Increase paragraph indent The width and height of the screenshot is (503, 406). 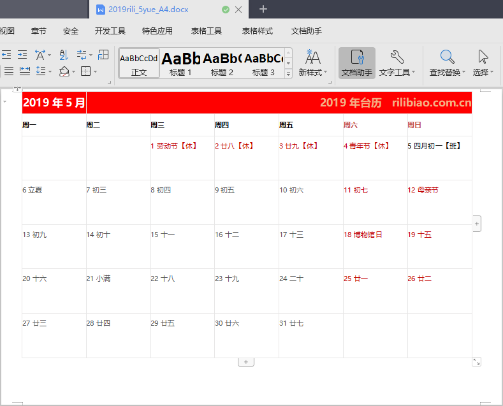coord(22,55)
